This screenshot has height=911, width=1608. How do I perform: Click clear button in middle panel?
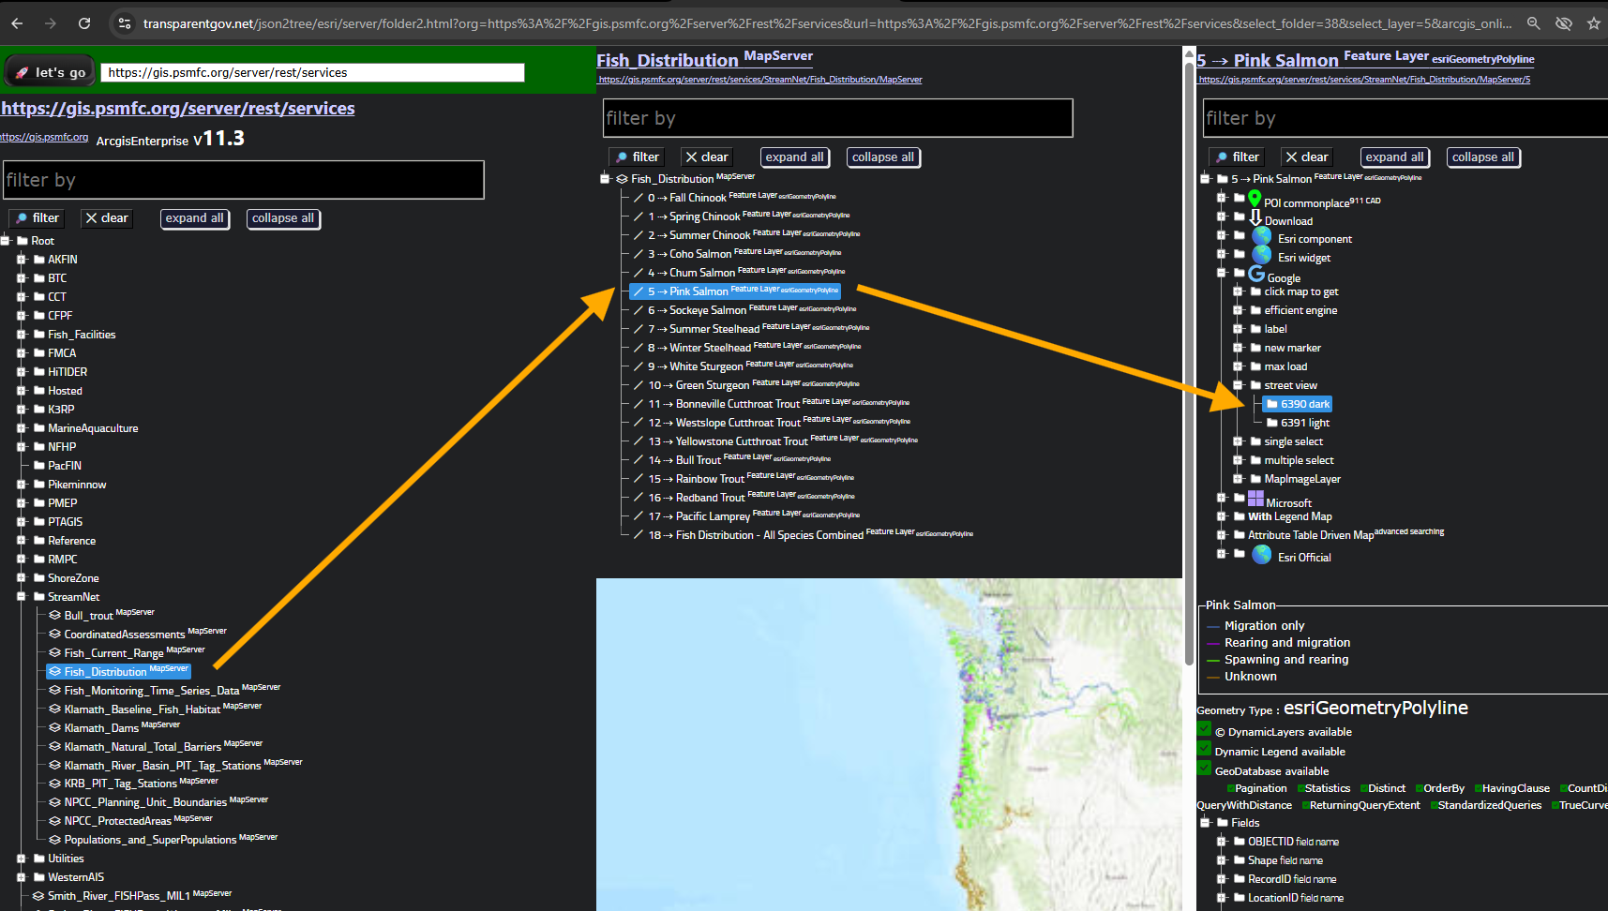(x=706, y=157)
